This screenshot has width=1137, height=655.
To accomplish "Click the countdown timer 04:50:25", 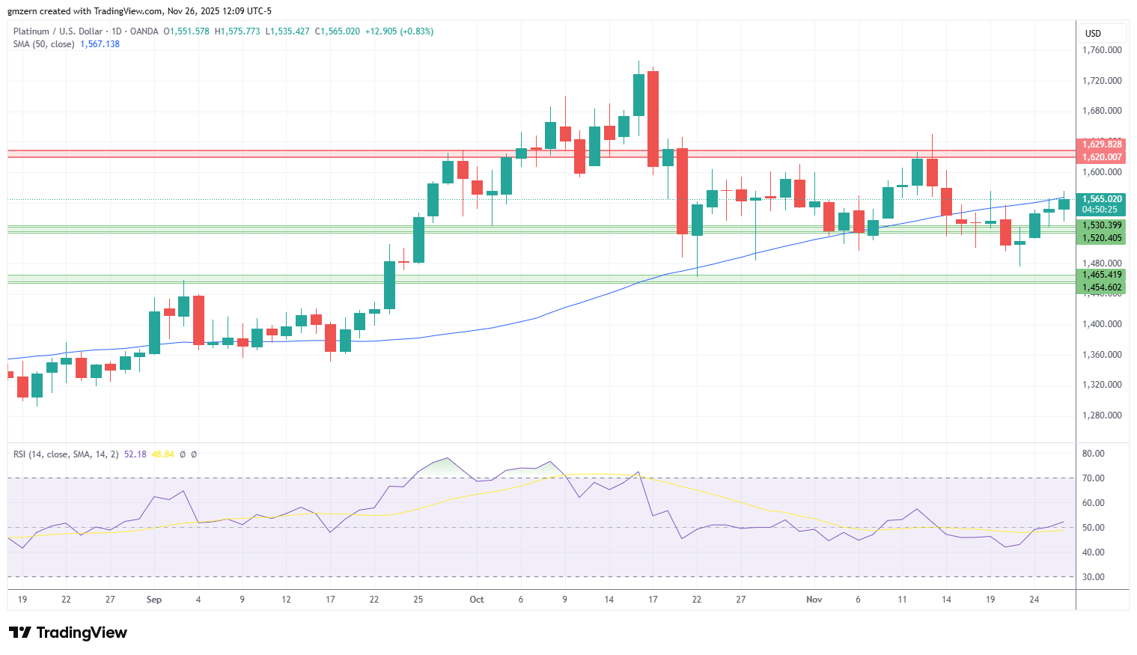I will click(1100, 210).
